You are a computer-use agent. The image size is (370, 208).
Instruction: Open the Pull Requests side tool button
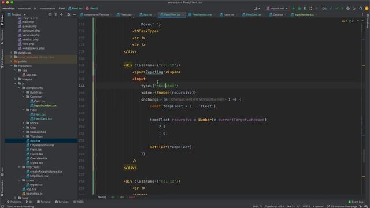pyautogui.click(x=2, y=59)
